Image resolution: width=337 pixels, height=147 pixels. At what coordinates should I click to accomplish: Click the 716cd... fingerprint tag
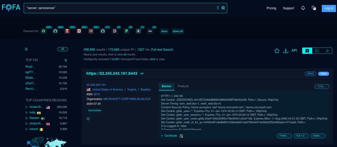point(284,136)
